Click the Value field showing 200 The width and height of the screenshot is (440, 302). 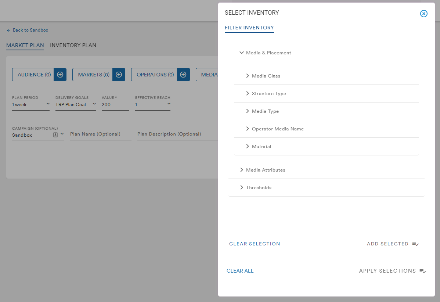[x=115, y=105]
